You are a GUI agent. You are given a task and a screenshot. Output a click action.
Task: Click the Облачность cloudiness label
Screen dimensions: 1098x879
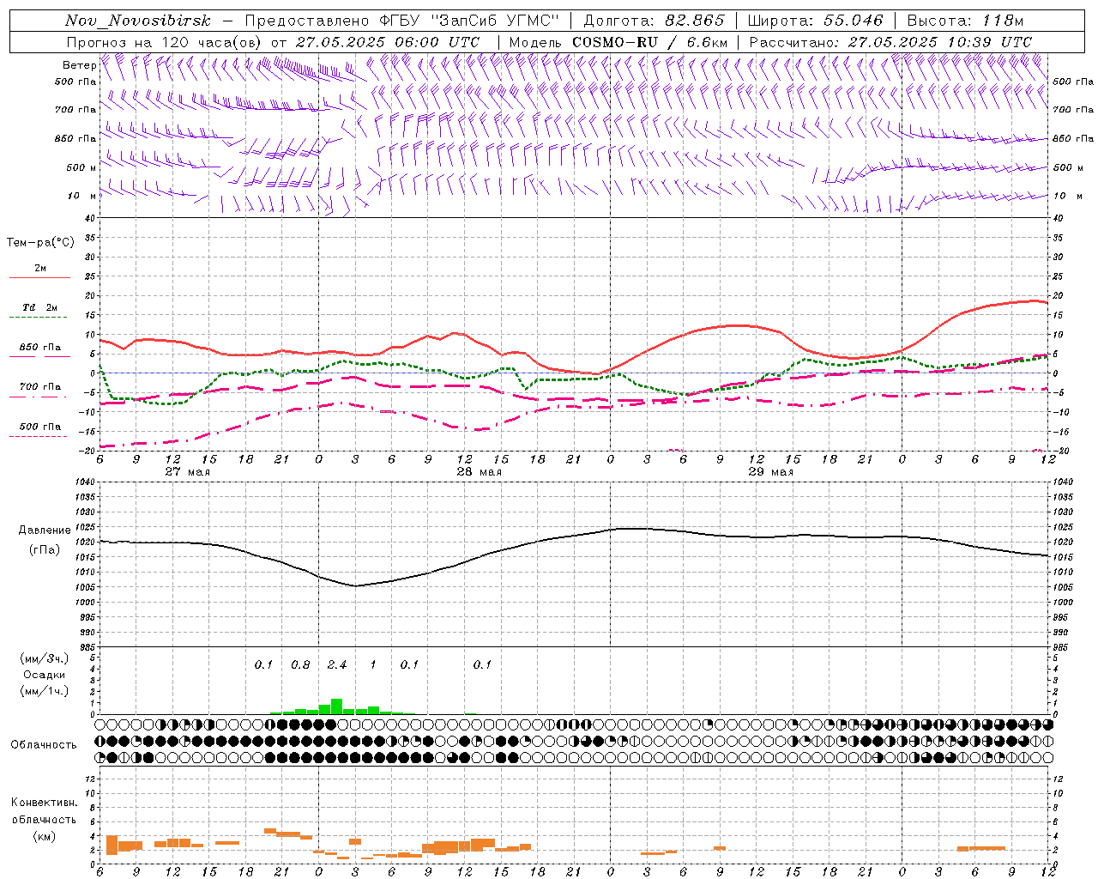(x=44, y=744)
